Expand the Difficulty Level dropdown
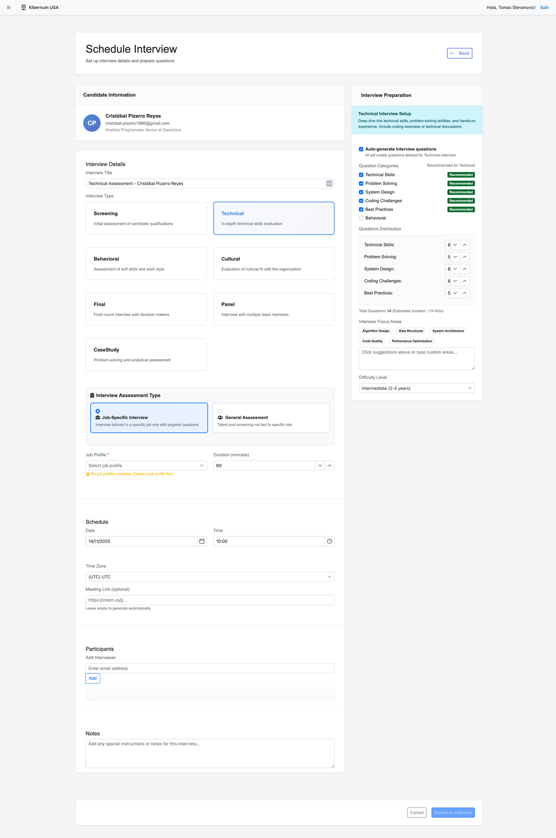The image size is (556, 838). coord(416,388)
